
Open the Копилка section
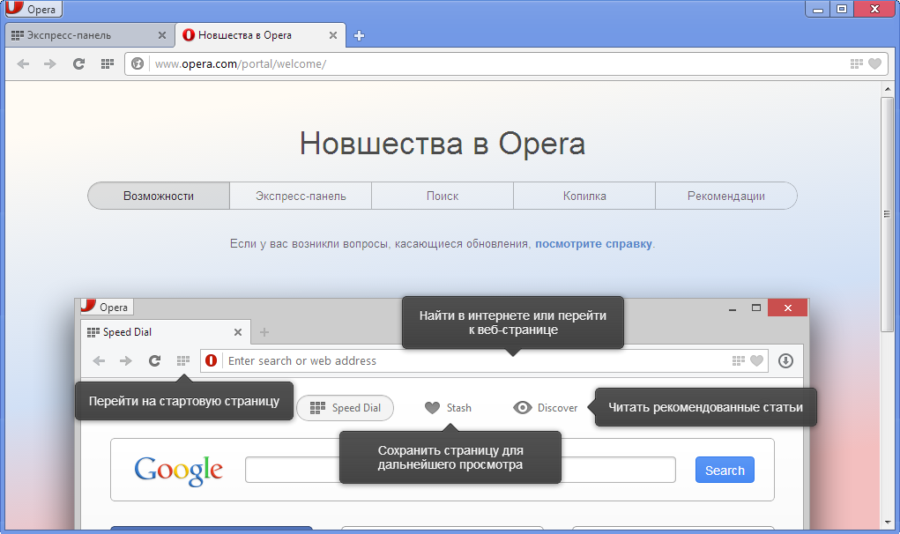(x=584, y=197)
